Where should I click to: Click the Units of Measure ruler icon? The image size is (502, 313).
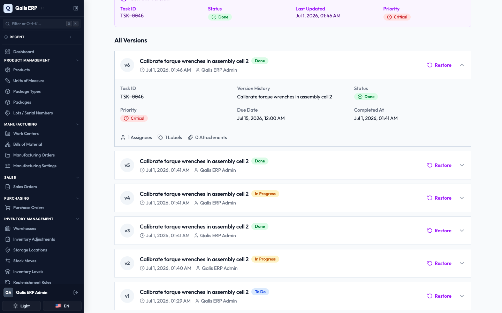click(x=8, y=81)
